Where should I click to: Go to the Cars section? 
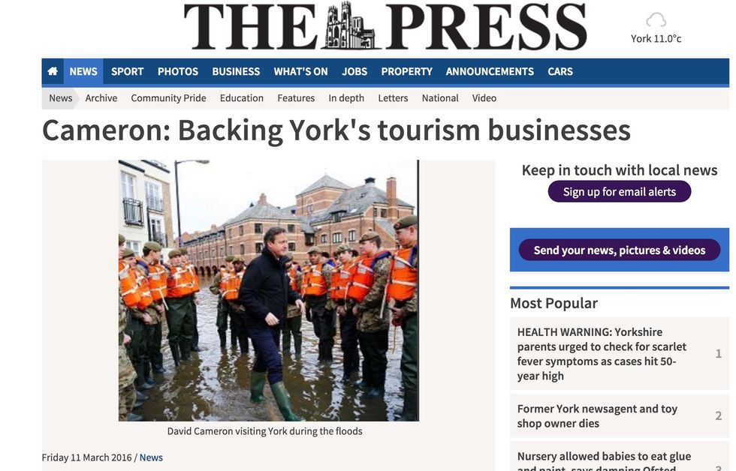pyautogui.click(x=560, y=72)
